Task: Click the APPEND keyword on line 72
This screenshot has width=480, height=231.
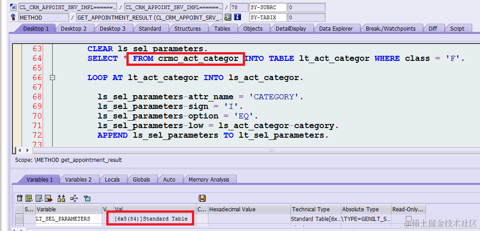Action: click(x=112, y=135)
